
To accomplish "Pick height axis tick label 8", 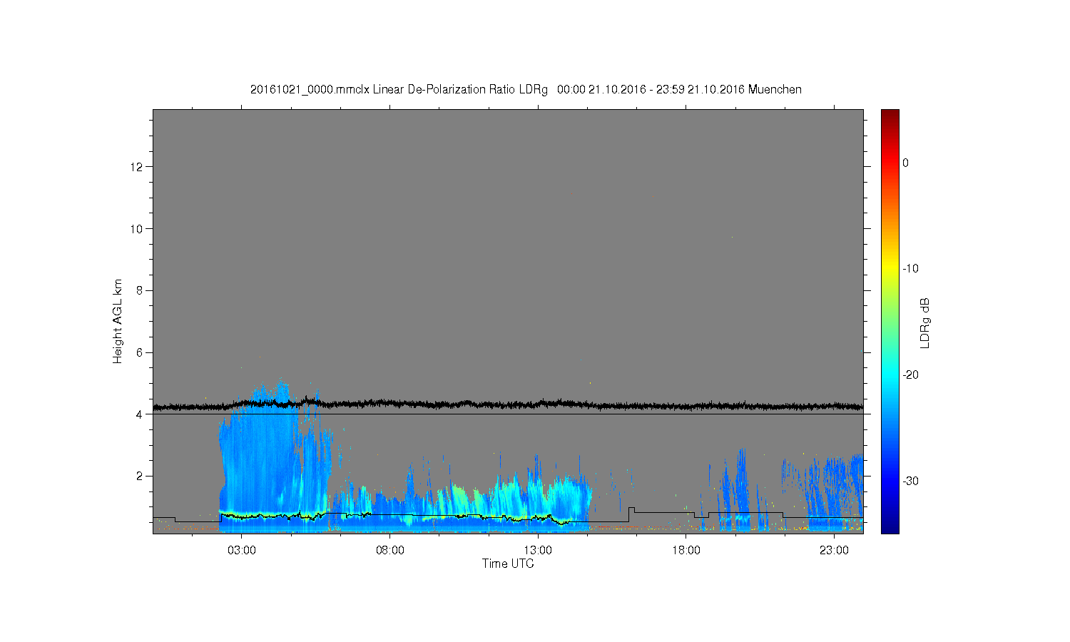I will pyautogui.click(x=141, y=290).
